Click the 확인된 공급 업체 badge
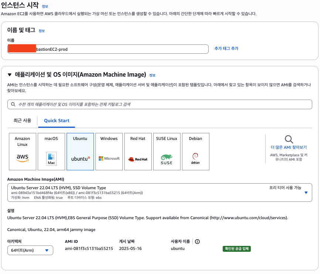Image resolution: width=320 pixels, height=274 pixels. (x=236, y=249)
